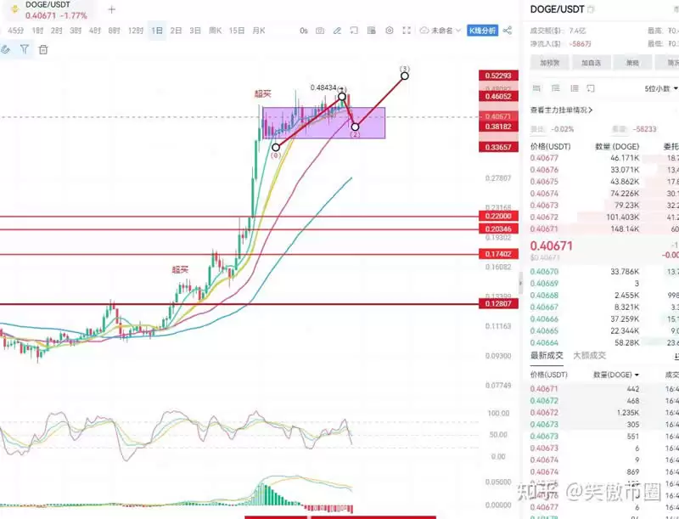Click 加预警 to set a price alert
The image size is (679, 519).
(549, 61)
